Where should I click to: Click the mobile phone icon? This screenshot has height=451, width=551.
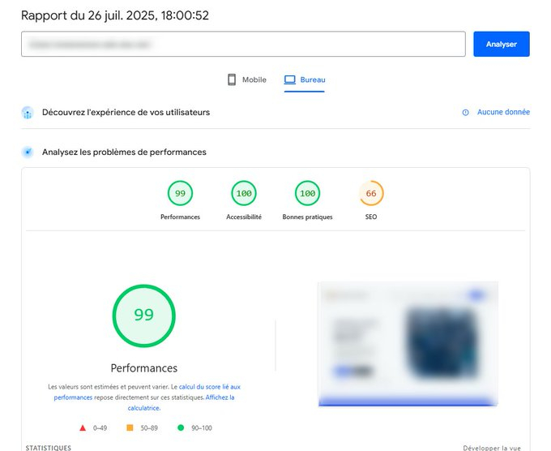point(232,79)
